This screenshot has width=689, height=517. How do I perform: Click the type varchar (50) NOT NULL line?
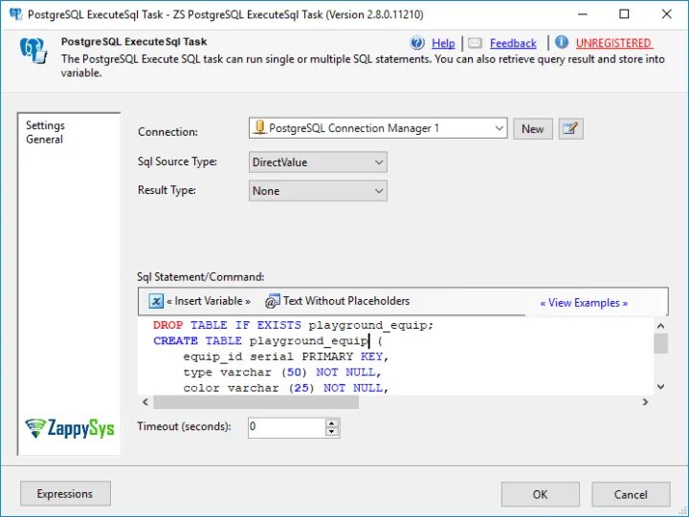pyautogui.click(x=282, y=373)
